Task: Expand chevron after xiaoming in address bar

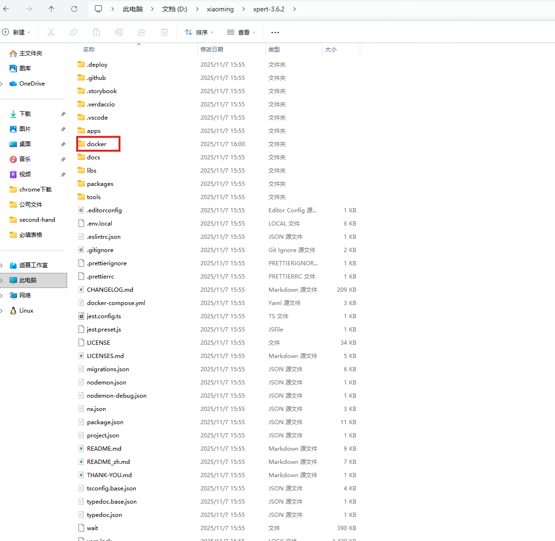Action: point(243,9)
